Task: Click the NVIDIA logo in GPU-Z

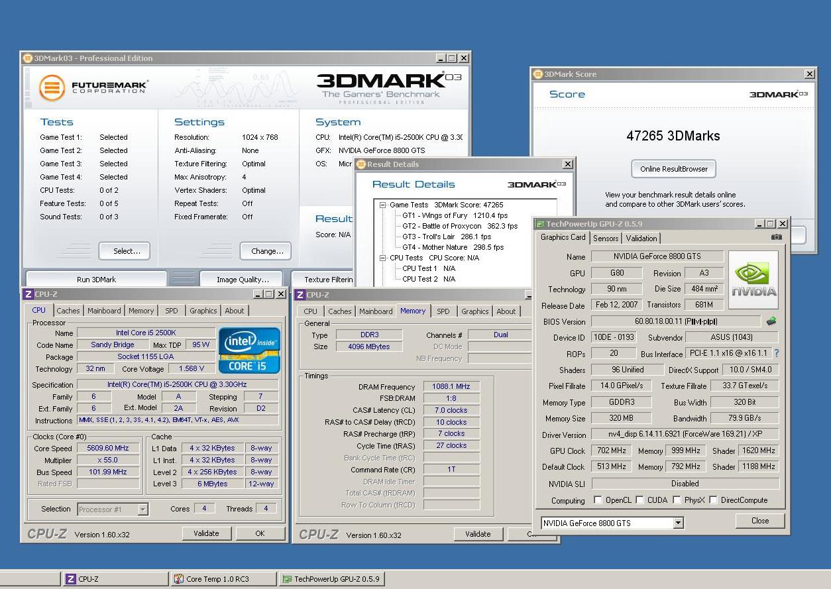Action: point(753,280)
